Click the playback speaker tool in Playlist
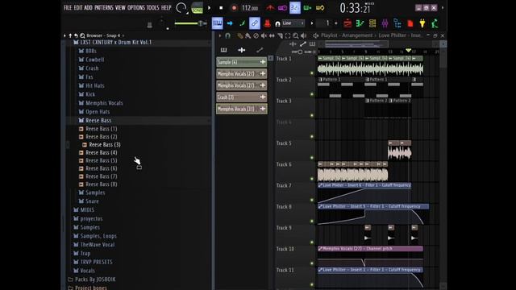516x290 pixels. pyautogui.click(x=303, y=35)
